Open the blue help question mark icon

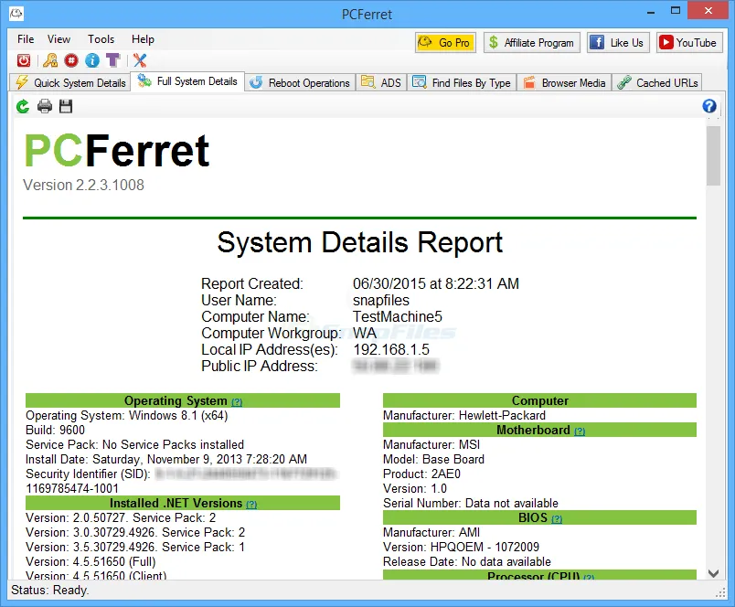[x=709, y=106]
